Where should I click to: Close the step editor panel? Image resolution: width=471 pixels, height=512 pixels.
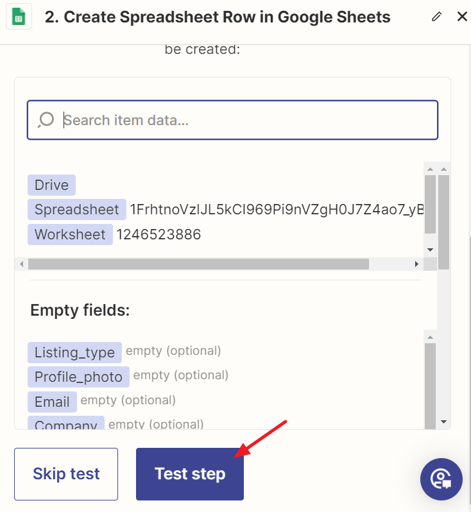click(x=462, y=16)
